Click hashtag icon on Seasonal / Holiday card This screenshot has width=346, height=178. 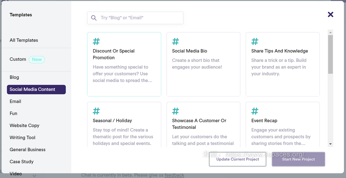point(96,111)
